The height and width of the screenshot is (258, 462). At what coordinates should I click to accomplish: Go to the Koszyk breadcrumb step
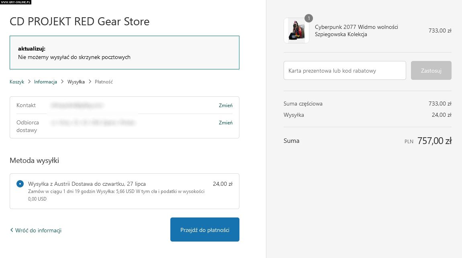17,82
